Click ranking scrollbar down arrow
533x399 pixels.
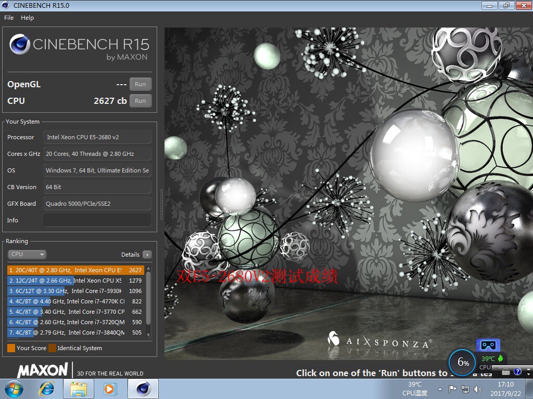tap(148, 335)
